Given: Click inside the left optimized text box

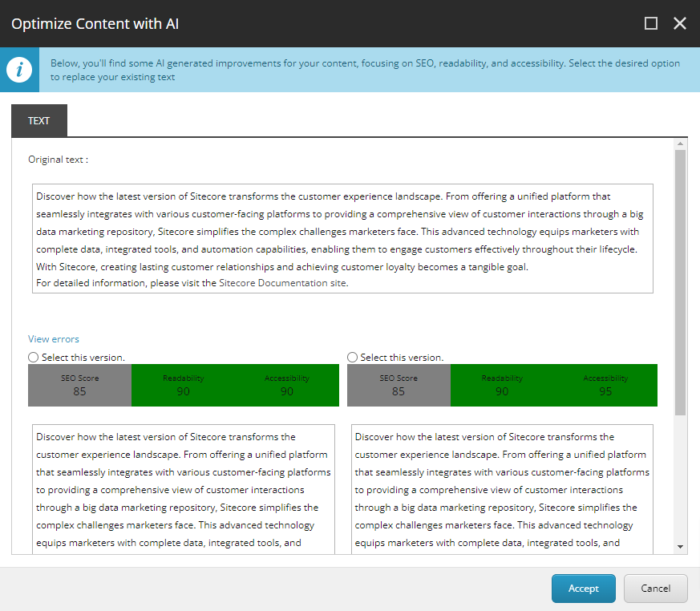Looking at the screenshot, I should pos(184,490).
